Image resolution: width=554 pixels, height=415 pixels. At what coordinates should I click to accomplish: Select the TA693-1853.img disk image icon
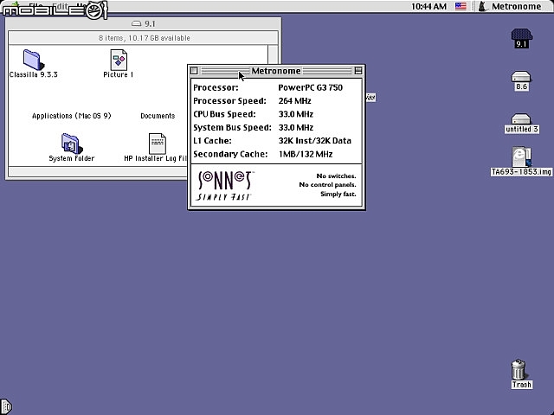point(521,157)
